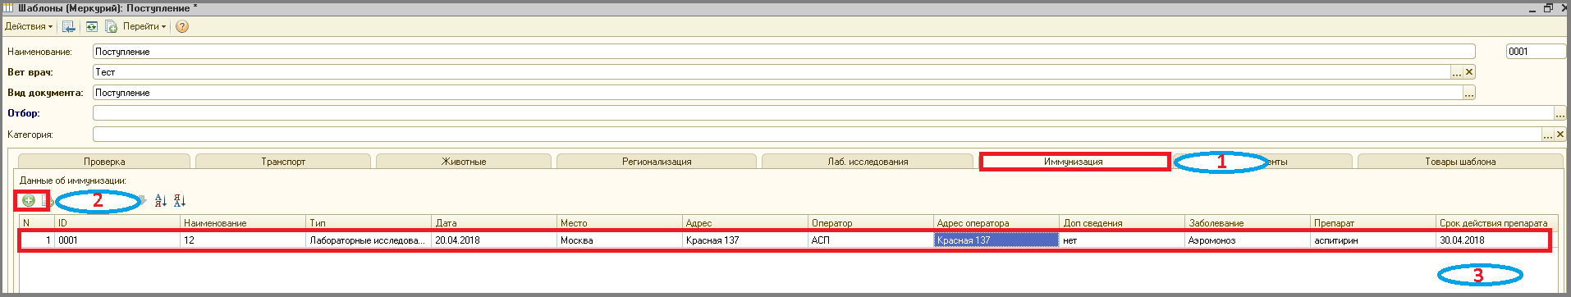Click the copy document icon in toolbar
Image resolution: width=1571 pixels, height=297 pixels.
point(111,26)
